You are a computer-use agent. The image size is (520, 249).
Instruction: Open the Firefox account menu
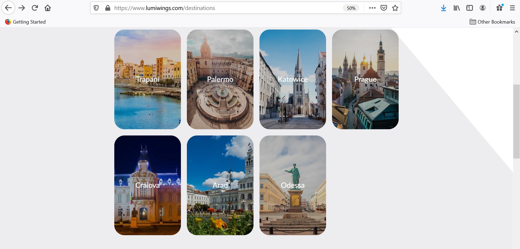tap(483, 8)
